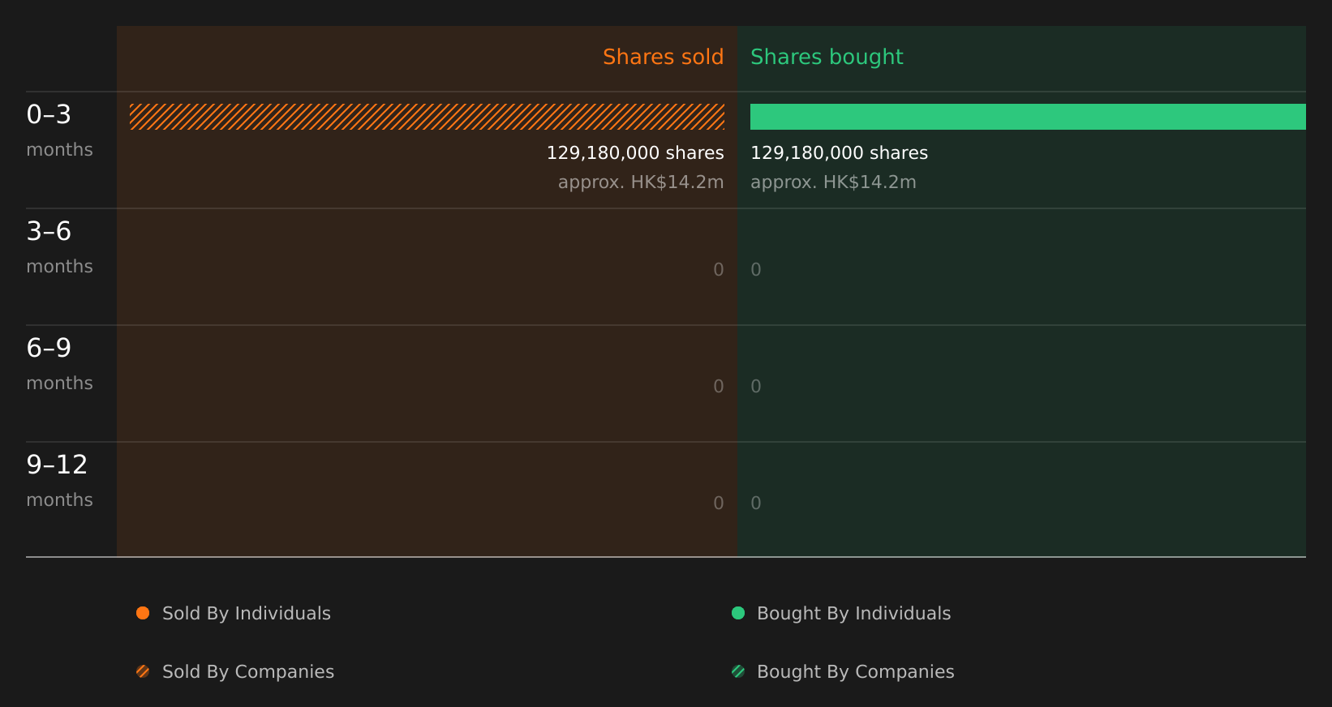This screenshot has height=707, width=1332.
Task: Click the striped Bought By Companies legend icon
Action: (738, 671)
